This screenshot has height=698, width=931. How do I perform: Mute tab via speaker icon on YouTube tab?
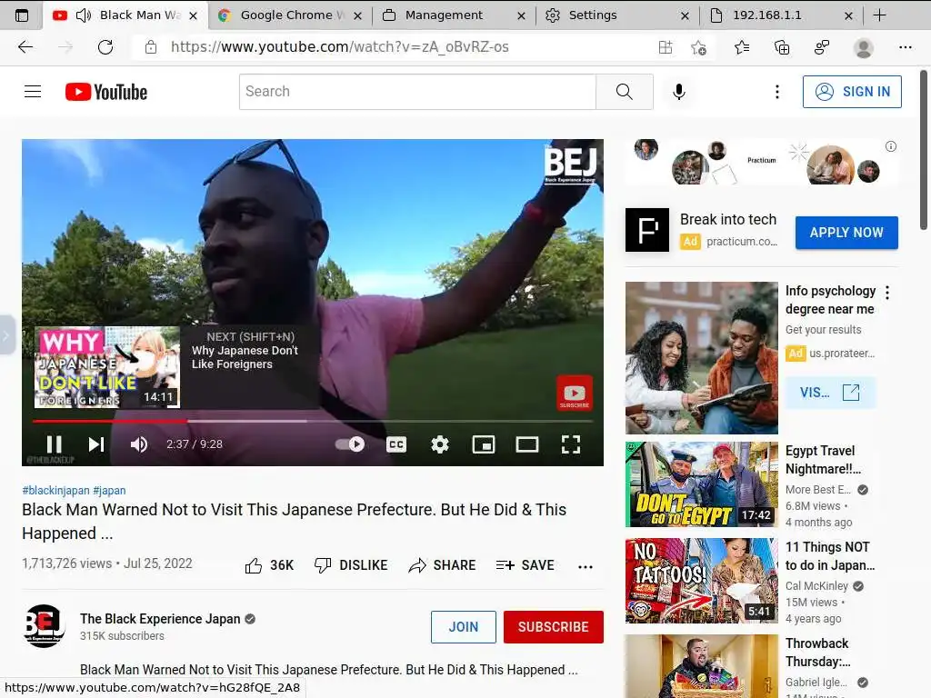coord(84,15)
